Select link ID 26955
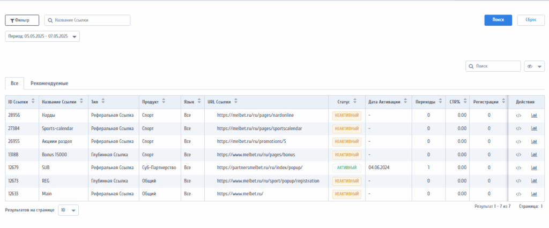 (13, 142)
